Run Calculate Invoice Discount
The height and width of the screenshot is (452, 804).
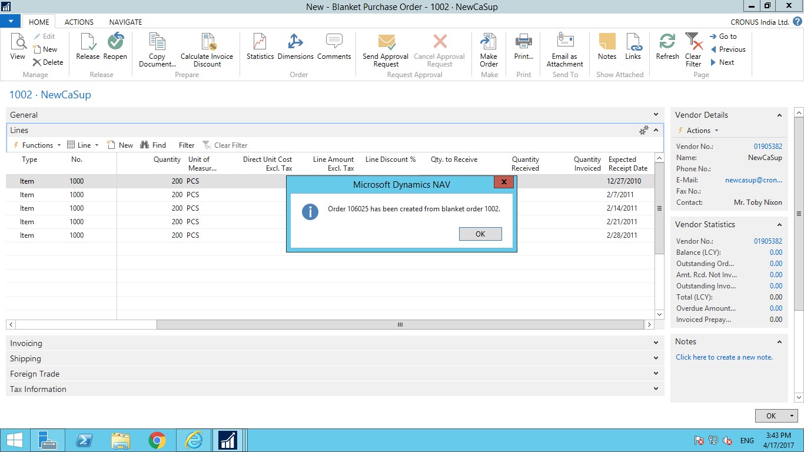[207, 50]
